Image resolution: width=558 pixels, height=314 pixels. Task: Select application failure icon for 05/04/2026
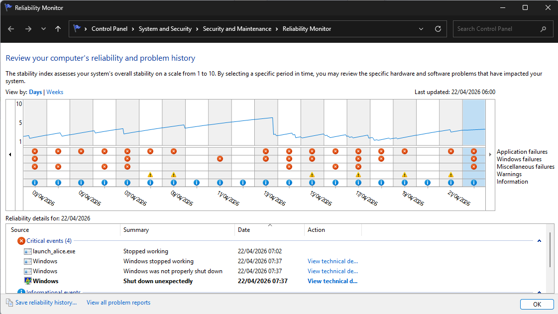pyautogui.click(x=81, y=151)
